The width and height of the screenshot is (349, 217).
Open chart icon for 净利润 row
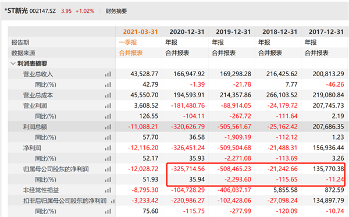click(x=108, y=148)
